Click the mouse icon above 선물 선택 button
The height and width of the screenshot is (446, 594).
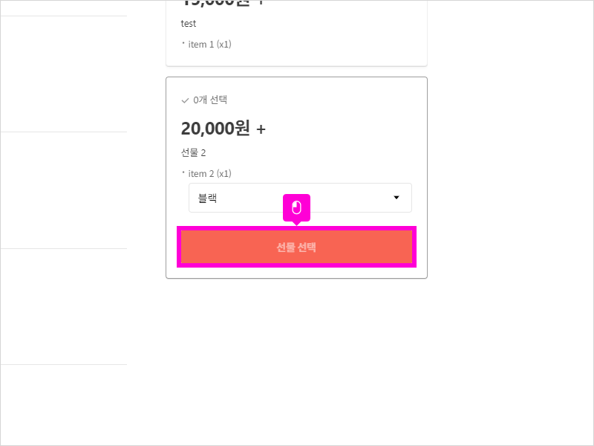point(296,207)
